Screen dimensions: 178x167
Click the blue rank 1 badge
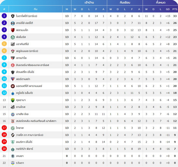pyautogui.click(x=4, y=16)
